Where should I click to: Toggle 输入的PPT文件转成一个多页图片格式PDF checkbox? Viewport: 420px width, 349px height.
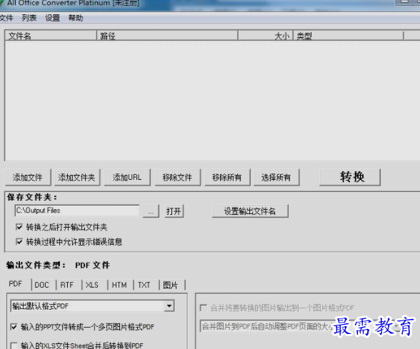pos(14,327)
